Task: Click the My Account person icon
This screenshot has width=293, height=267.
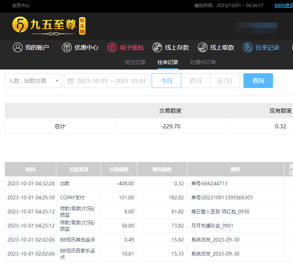Action: coord(18,47)
